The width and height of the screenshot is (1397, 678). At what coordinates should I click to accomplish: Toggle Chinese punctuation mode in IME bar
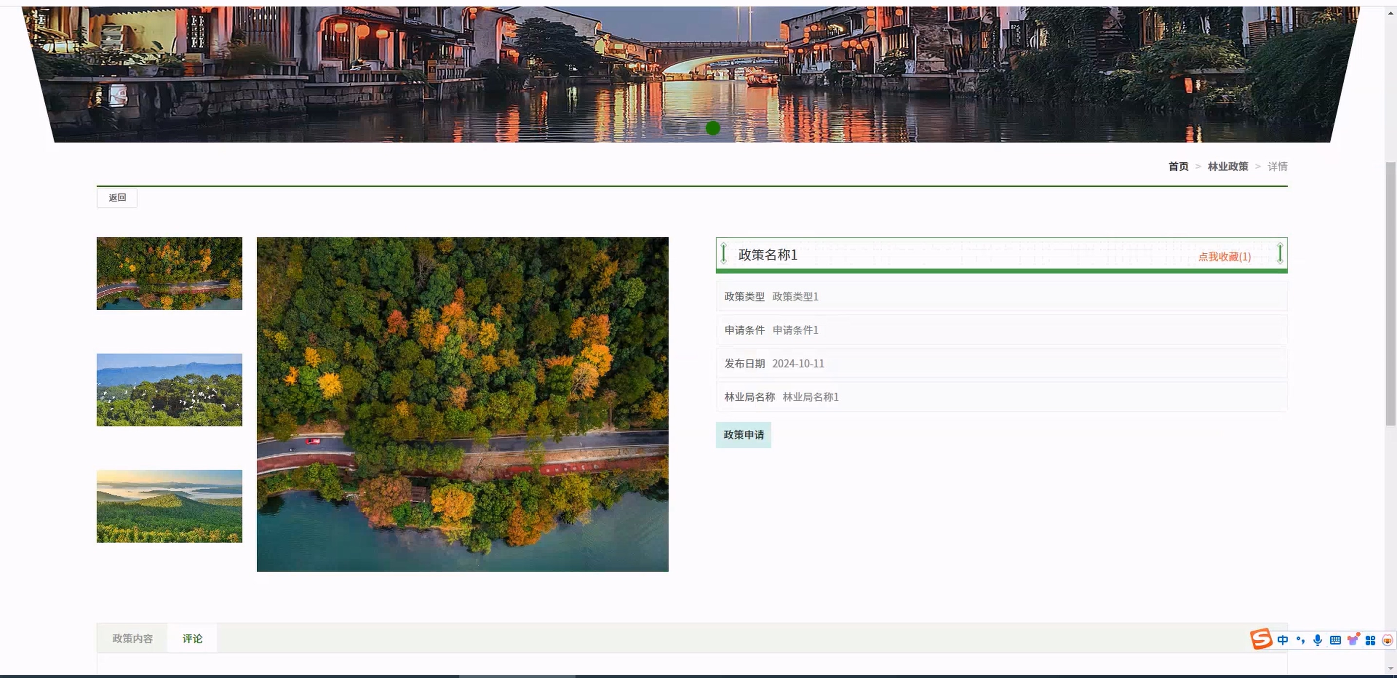1300,640
